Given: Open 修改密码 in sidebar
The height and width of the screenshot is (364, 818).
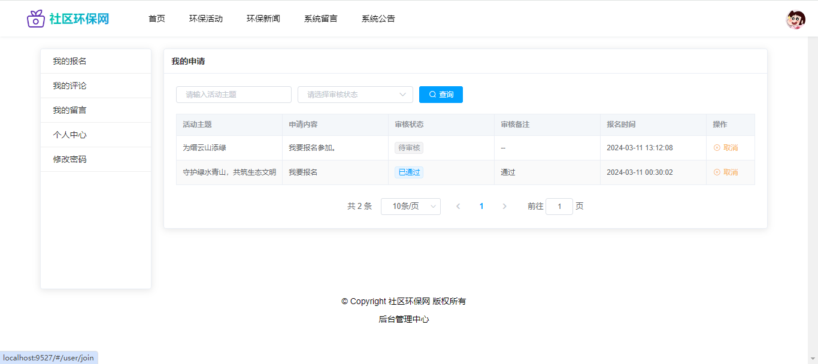Looking at the screenshot, I should (x=69, y=159).
